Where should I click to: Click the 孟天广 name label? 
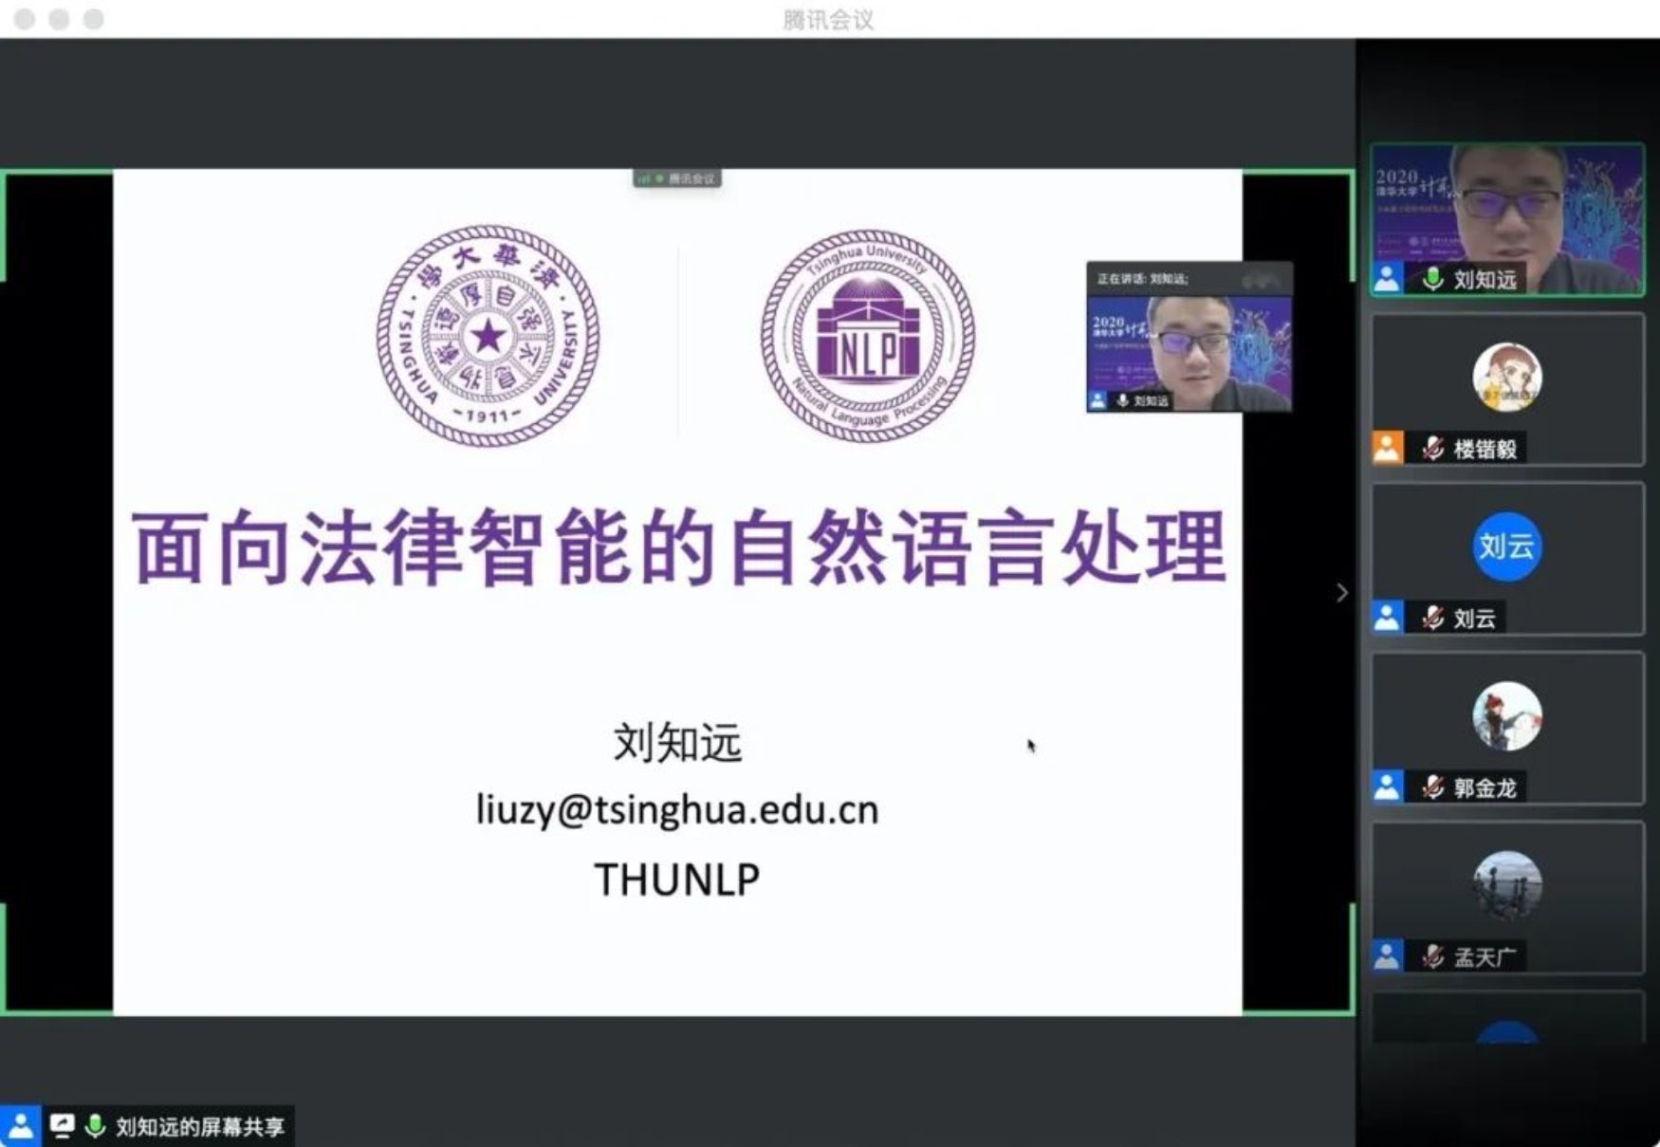[1485, 957]
